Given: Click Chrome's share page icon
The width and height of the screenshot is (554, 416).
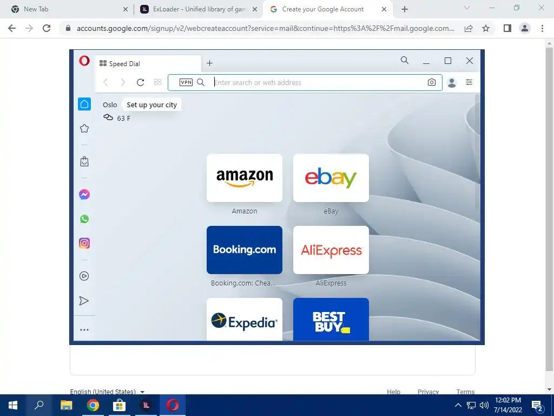Looking at the screenshot, I should coord(469,28).
